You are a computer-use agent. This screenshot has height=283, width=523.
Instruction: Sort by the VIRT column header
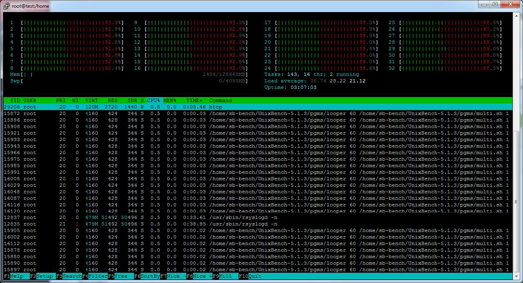[x=92, y=100]
